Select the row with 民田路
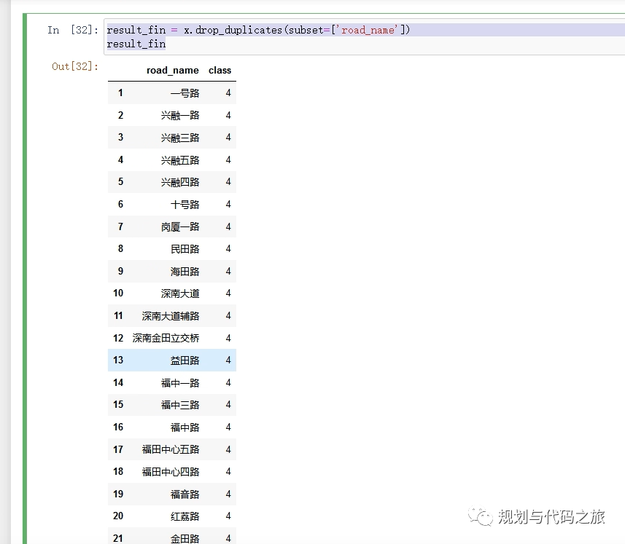 pos(172,249)
